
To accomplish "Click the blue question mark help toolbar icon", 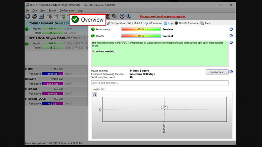I will [x=122, y=16].
